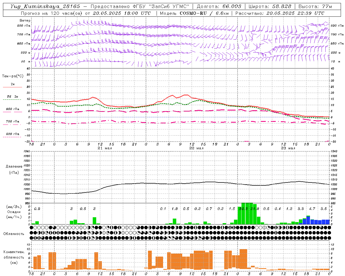Click the (мм/3ч.) precipitation unit label
Viewport: 345px width, 276px height.
click(13, 207)
